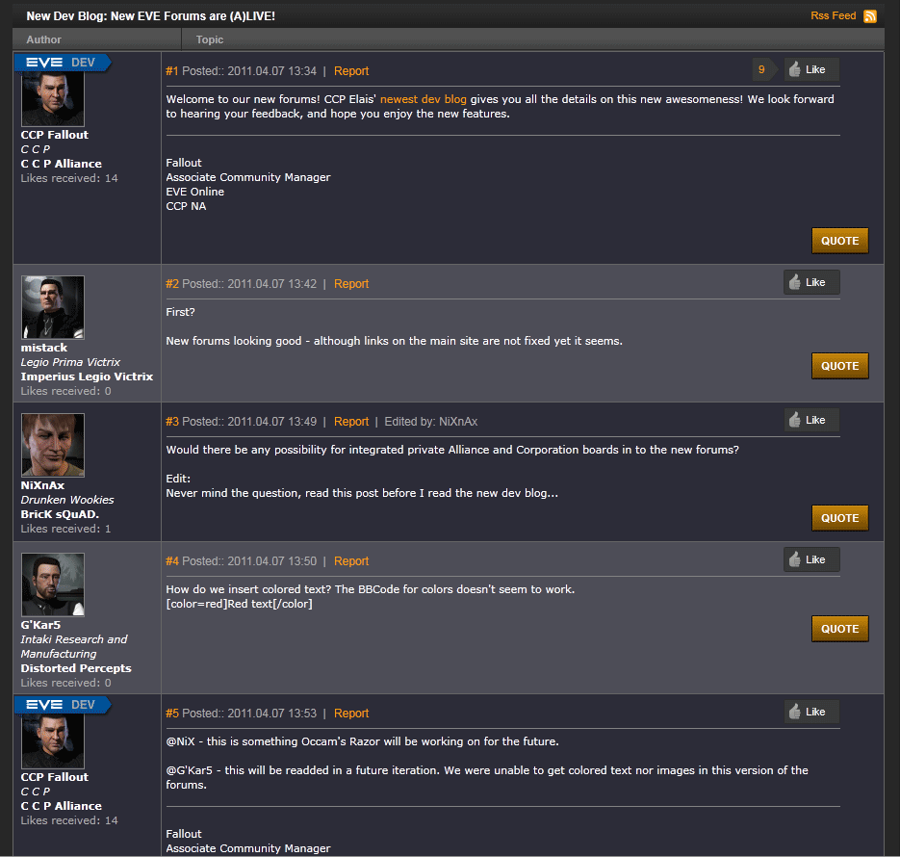900x857 pixels.
Task: Open permalink #5
Action: (x=172, y=714)
